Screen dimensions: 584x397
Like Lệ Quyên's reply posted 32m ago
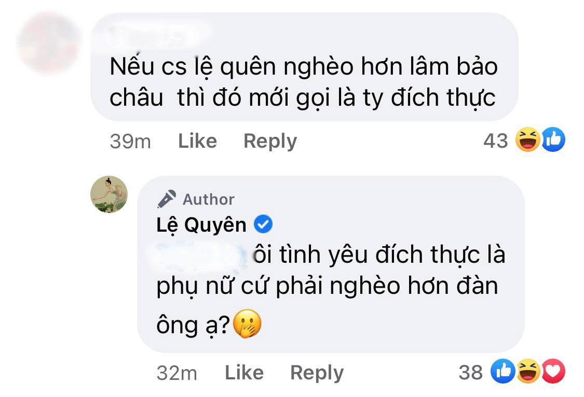click(x=244, y=373)
